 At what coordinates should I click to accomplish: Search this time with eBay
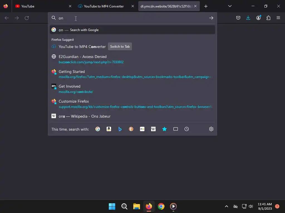(142, 129)
